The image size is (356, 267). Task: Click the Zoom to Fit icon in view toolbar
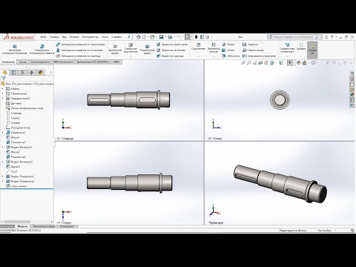click(x=243, y=63)
